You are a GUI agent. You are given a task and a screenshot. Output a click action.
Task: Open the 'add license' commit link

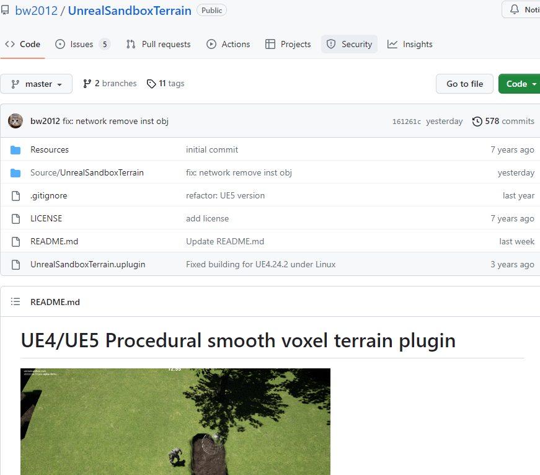tap(207, 218)
